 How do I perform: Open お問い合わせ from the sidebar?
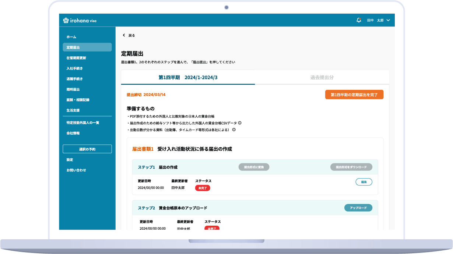(x=76, y=170)
